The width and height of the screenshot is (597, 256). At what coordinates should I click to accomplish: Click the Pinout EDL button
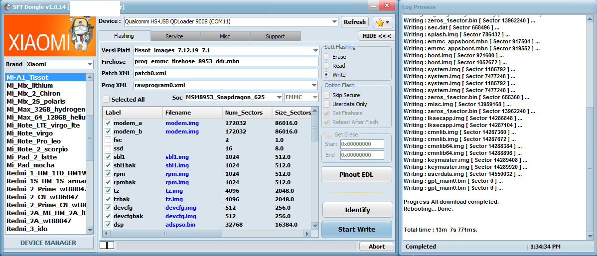pyautogui.click(x=356, y=175)
